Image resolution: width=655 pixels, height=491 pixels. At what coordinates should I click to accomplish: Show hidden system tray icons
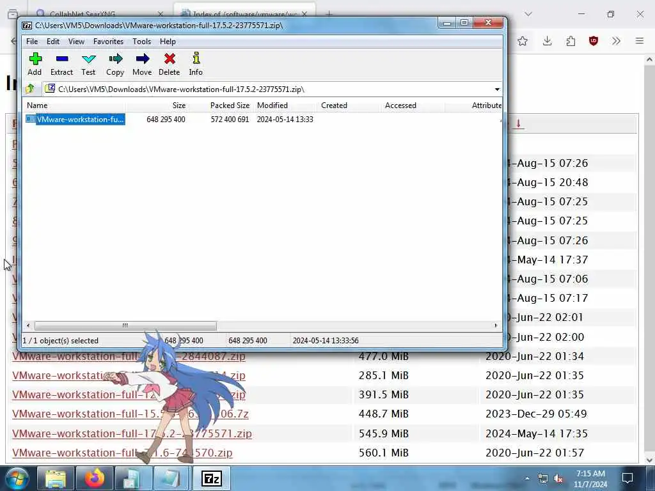[527, 478]
